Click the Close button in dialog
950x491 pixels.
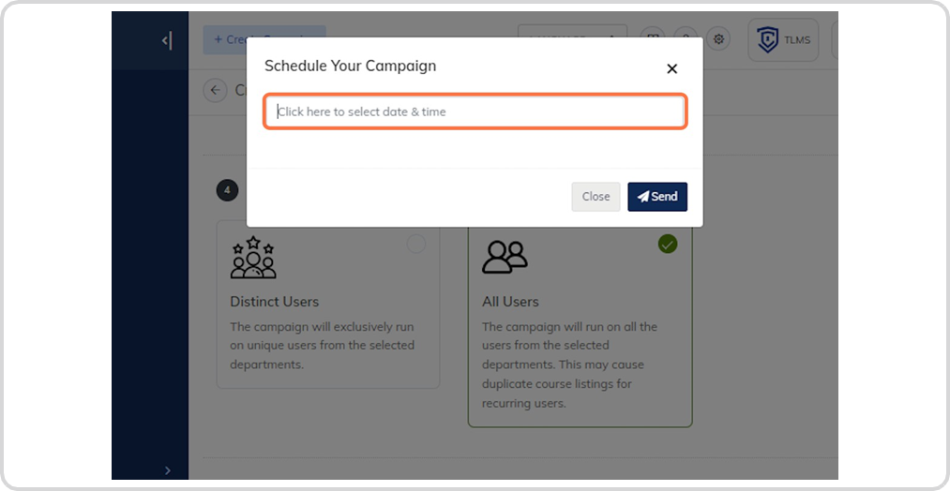596,197
